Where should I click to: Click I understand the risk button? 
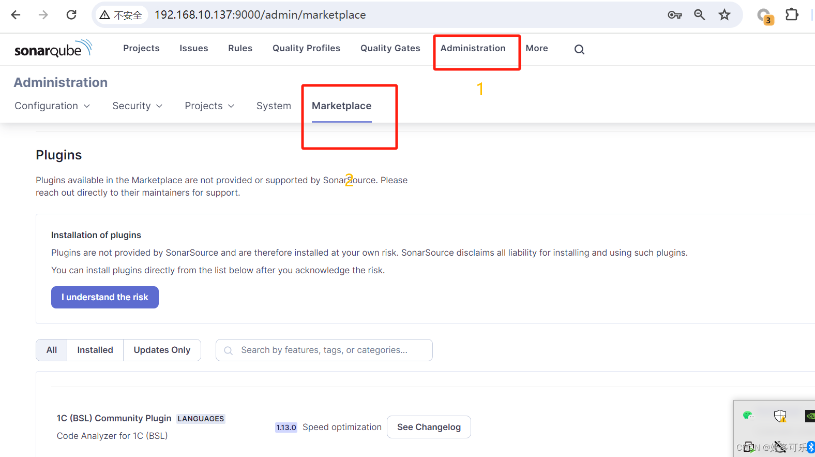[x=105, y=297]
